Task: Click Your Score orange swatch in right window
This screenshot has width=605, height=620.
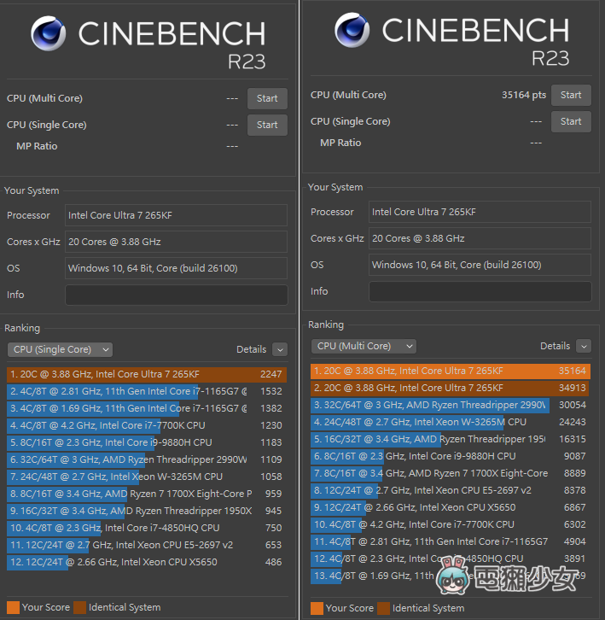Action: 317,608
